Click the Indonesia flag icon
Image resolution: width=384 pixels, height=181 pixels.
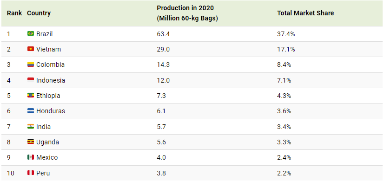(31, 80)
